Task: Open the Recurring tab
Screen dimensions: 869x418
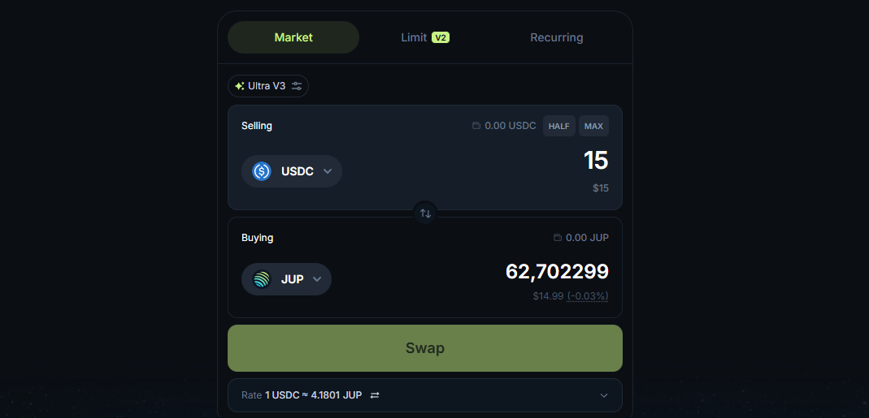Action: click(x=557, y=37)
